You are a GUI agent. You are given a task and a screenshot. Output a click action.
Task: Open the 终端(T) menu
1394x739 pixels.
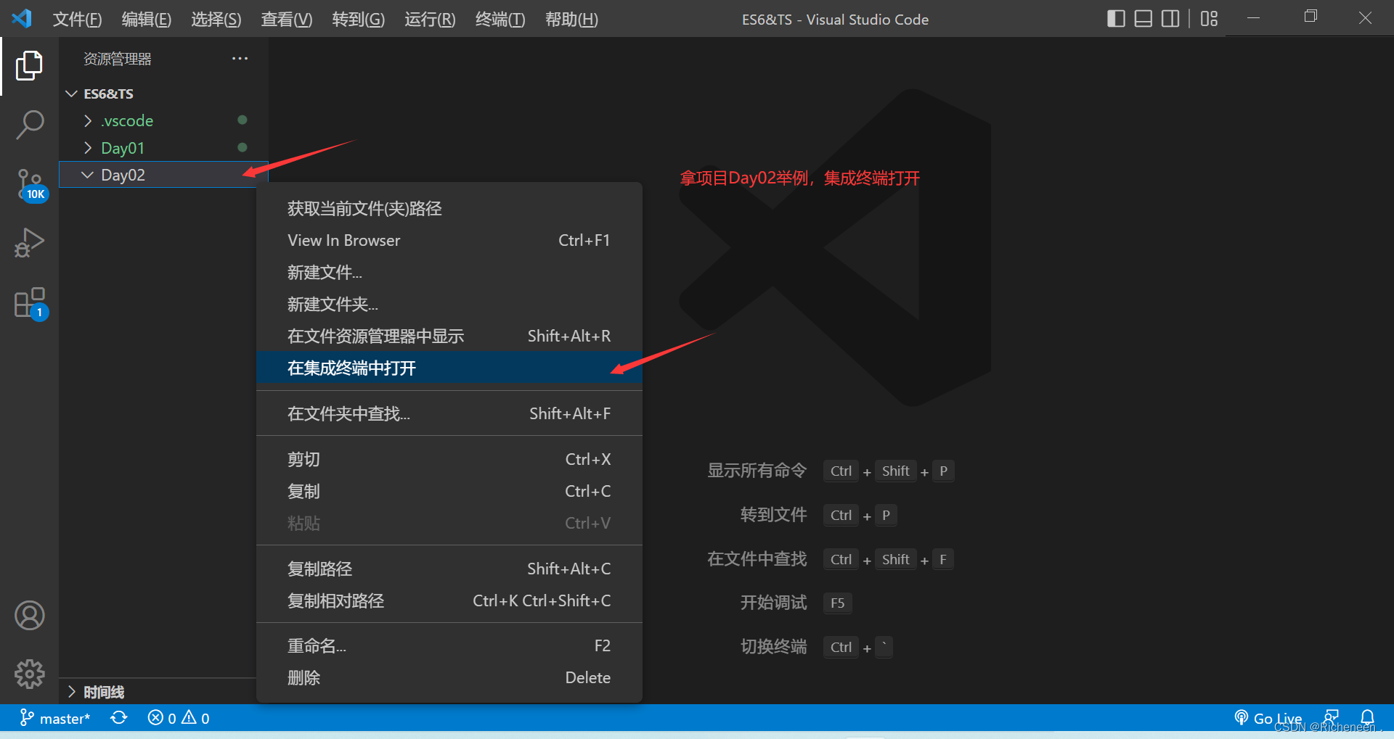click(500, 19)
